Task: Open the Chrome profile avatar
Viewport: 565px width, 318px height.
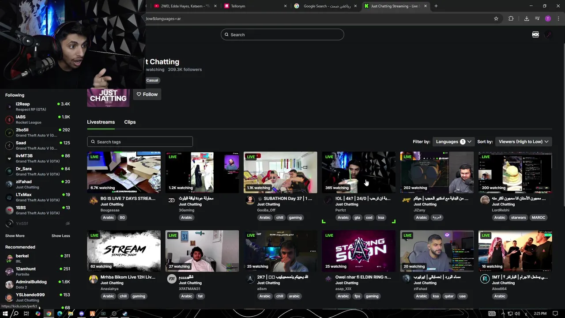Action: pos(548,19)
